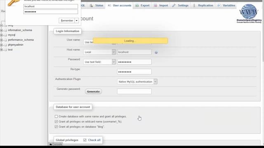Screen dimensions: 264x148
Task: Click the password field in remember-login popup
Action: point(51,12)
